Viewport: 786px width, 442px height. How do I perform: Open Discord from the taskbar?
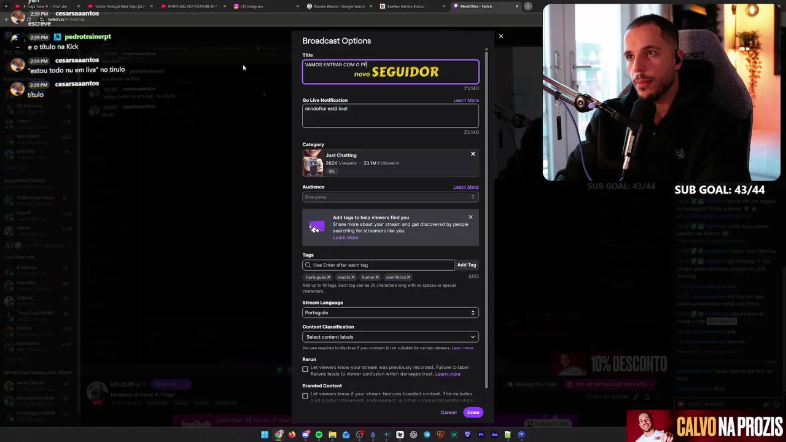click(305, 435)
